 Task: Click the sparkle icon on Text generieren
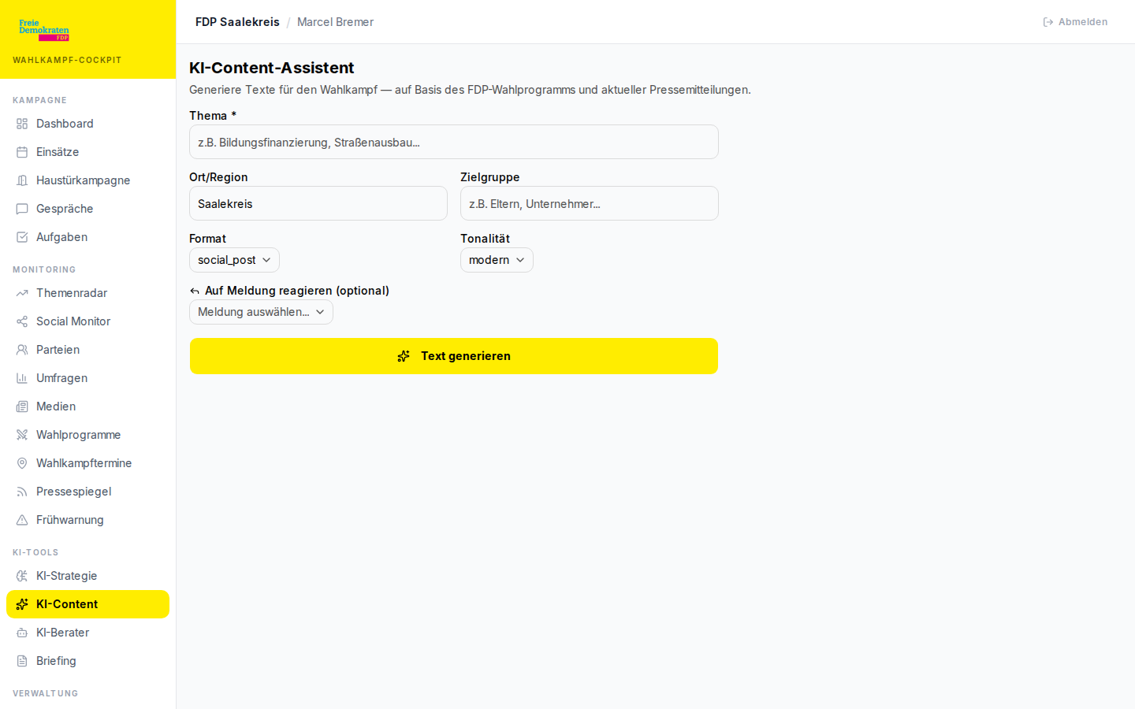(404, 356)
